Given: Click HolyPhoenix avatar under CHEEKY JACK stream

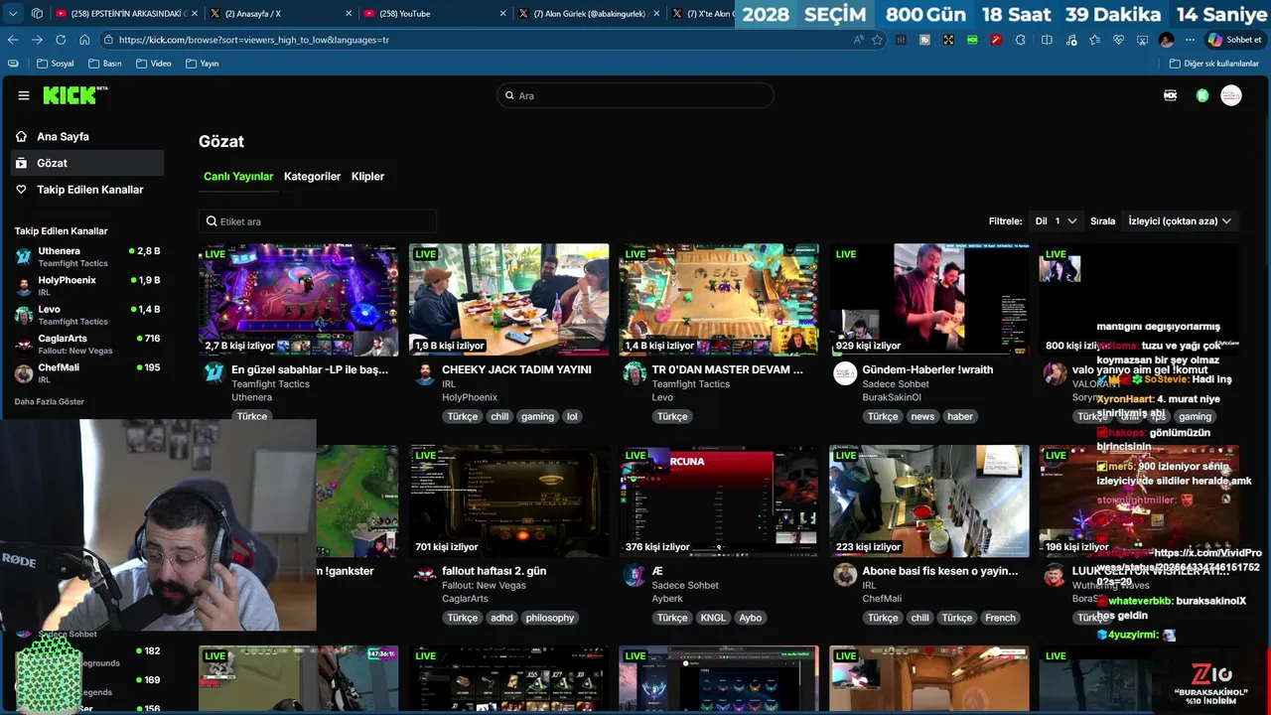Looking at the screenshot, I should pos(424,372).
